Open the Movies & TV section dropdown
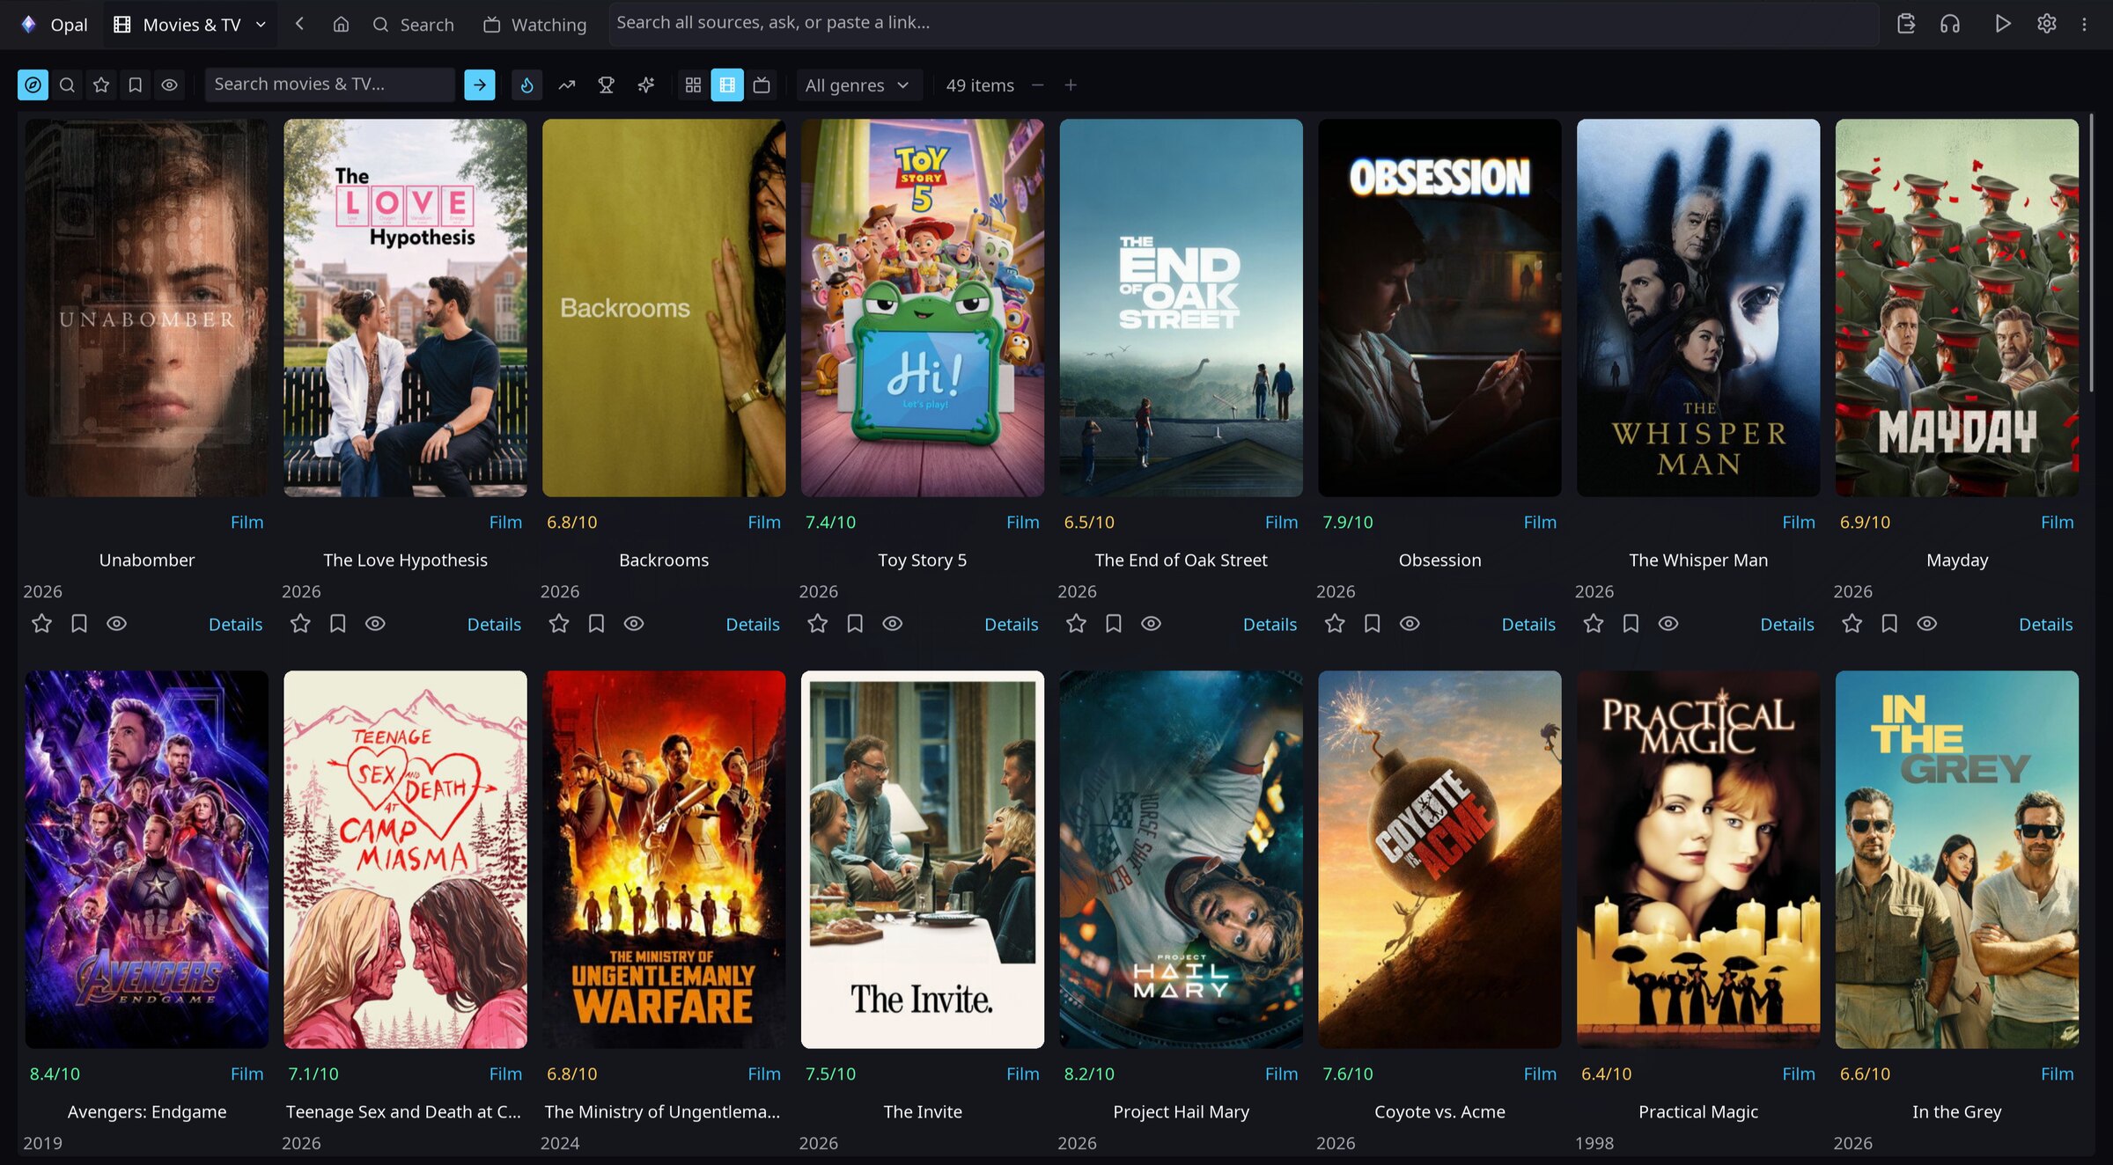The height and width of the screenshot is (1165, 2113). (x=190, y=24)
